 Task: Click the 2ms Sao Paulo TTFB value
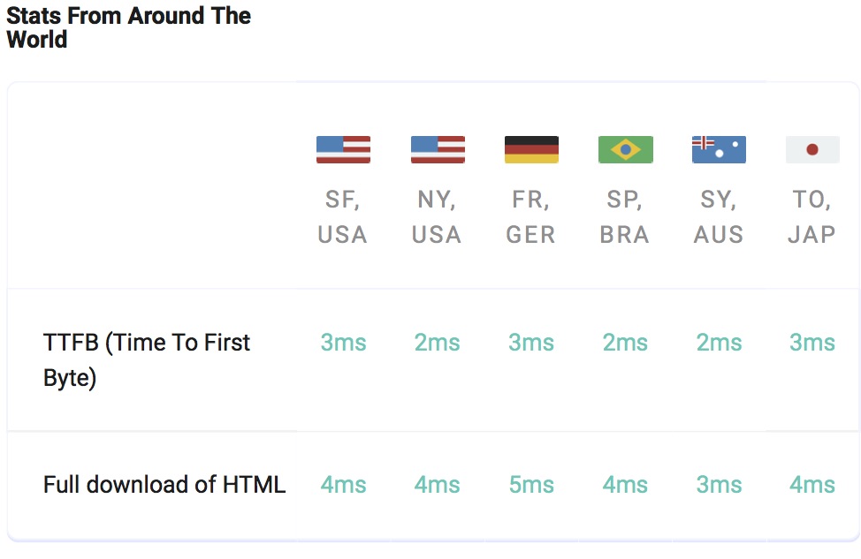click(x=625, y=343)
